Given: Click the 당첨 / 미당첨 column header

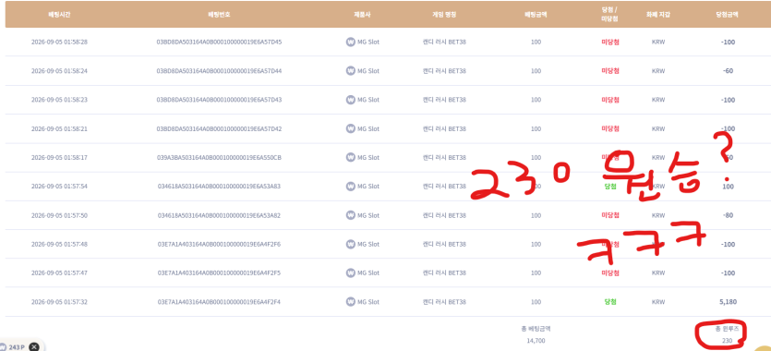Looking at the screenshot, I should point(609,14).
